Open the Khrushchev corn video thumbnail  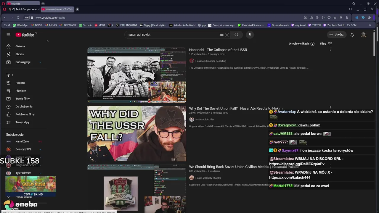[x=137, y=75]
